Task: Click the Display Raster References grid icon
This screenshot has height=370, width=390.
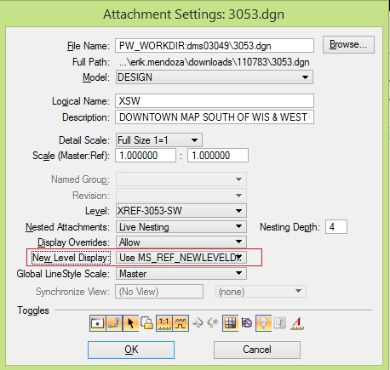Action: pyautogui.click(x=230, y=323)
